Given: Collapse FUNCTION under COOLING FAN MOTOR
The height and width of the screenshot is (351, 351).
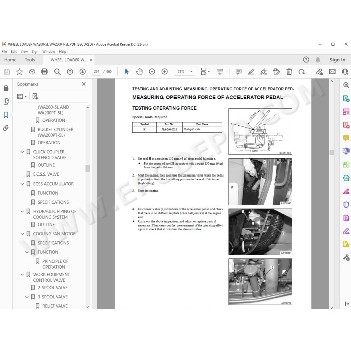Looking at the screenshot, I should click(x=27, y=252).
